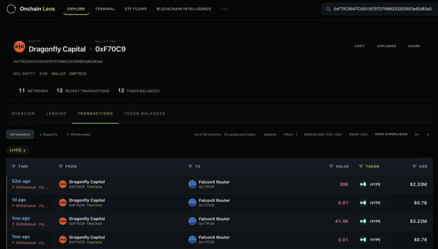Click the WALLET · 0XF70C9 tag

69,74
